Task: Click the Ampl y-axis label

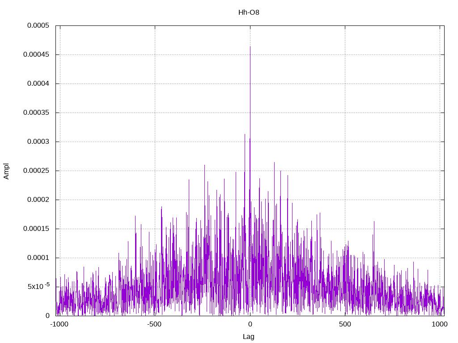Action: coord(6,171)
